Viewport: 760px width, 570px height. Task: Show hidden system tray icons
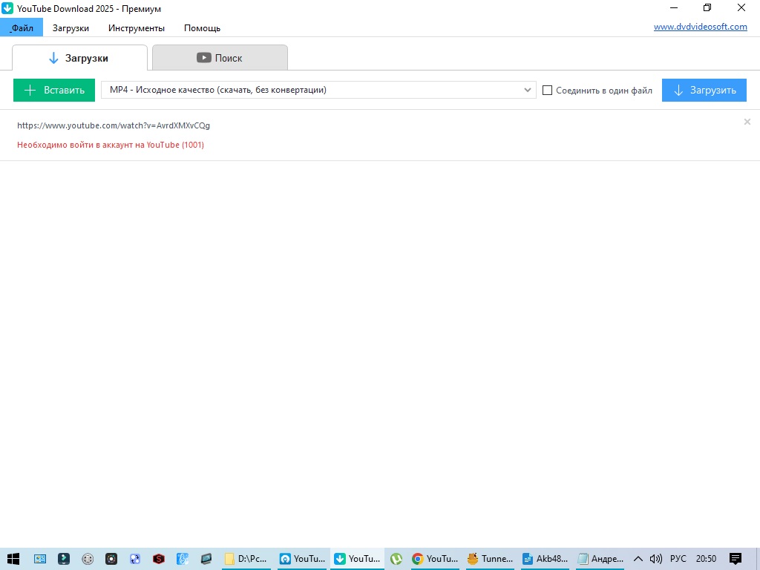tap(638, 559)
